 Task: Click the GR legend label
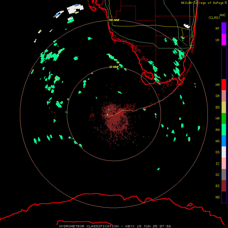(x=217, y=96)
